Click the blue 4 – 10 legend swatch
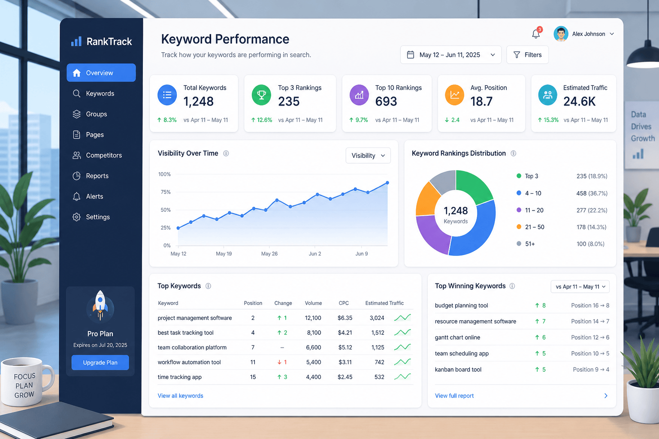Image resolution: width=659 pixels, height=439 pixels. coord(519,193)
